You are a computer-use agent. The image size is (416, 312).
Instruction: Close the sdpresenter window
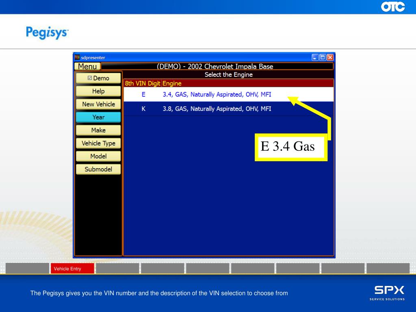(x=330, y=58)
